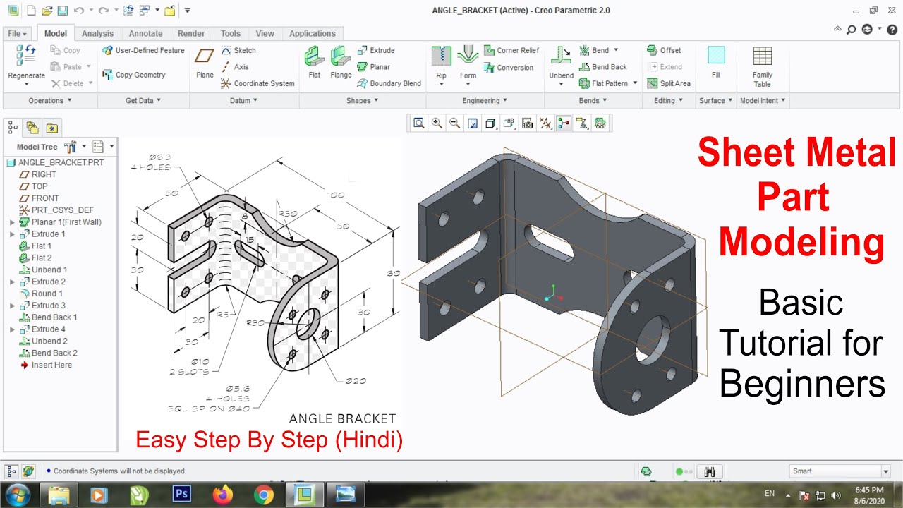Click the New file icon in quick access toolbar
This screenshot has height=508, width=903.
tap(30, 11)
